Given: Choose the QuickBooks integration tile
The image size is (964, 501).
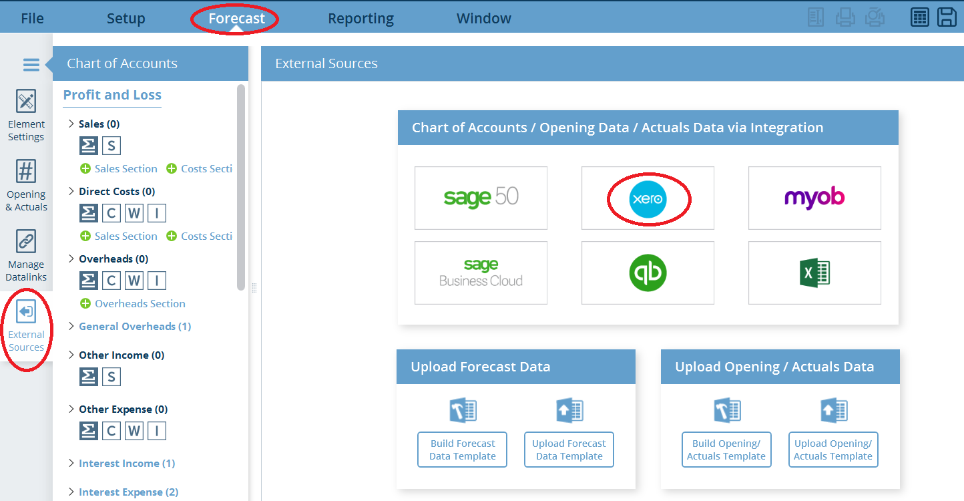Looking at the screenshot, I should [x=648, y=273].
